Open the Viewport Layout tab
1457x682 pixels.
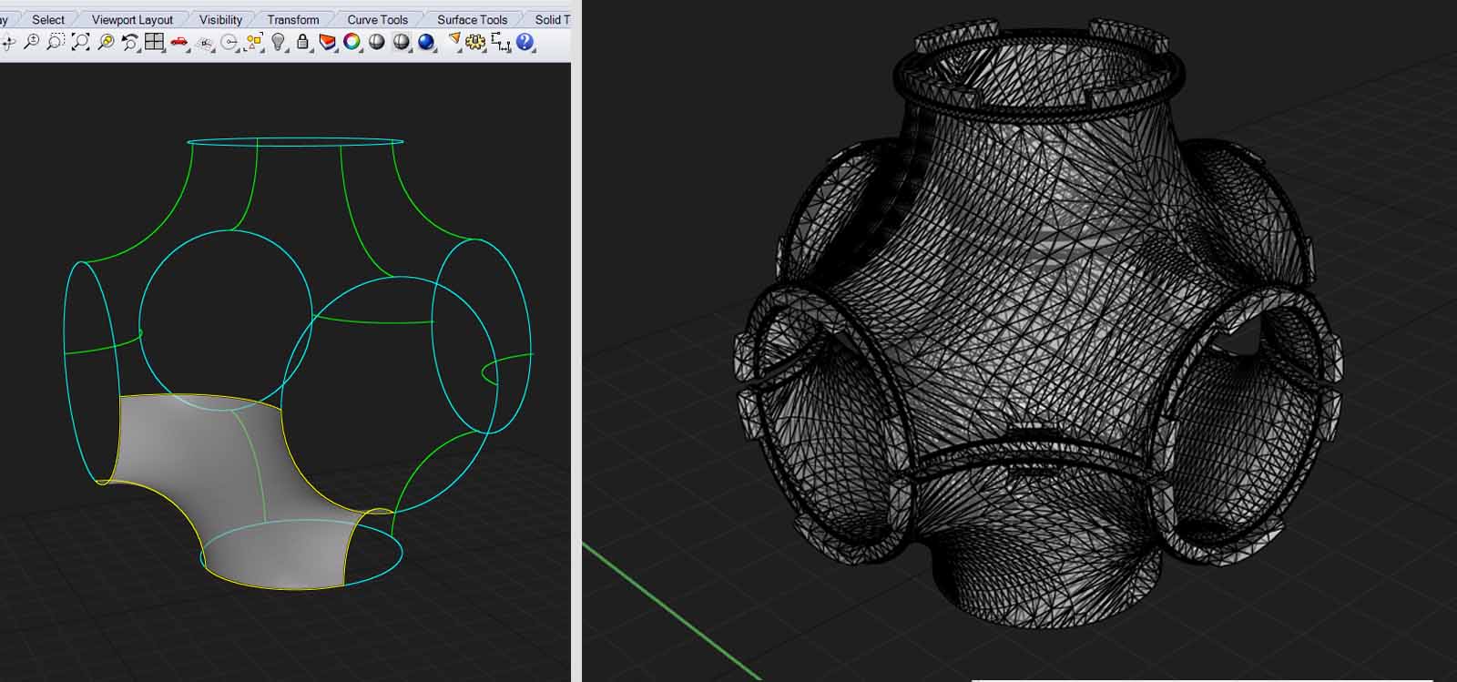132,19
